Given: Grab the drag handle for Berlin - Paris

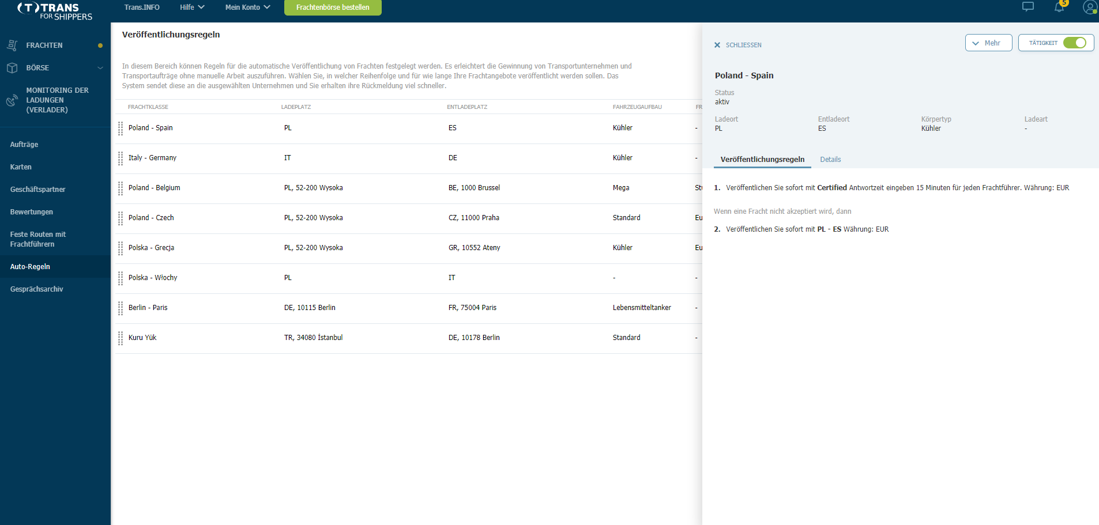Looking at the screenshot, I should click(121, 308).
